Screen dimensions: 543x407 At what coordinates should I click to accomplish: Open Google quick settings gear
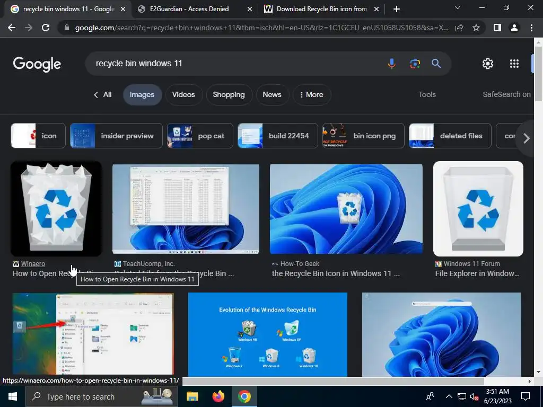coord(488,64)
